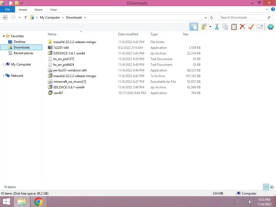Expand arrow after Downloads in address bar
This screenshot has width=276, height=207.
[x=85, y=18]
